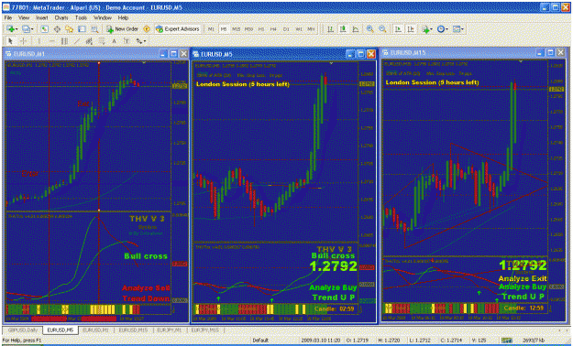Viewport: 573px width, 346px height.
Task: Toggle the Expert Advisors button
Action: pyautogui.click(x=178, y=29)
